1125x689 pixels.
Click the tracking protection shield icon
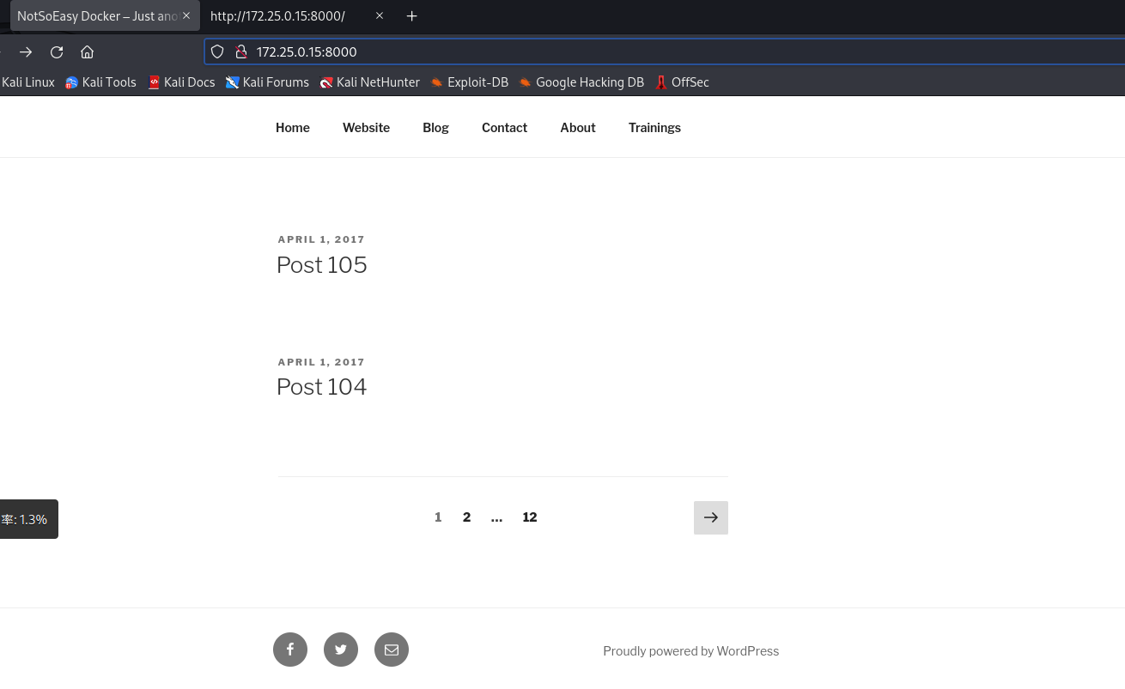click(217, 51)
